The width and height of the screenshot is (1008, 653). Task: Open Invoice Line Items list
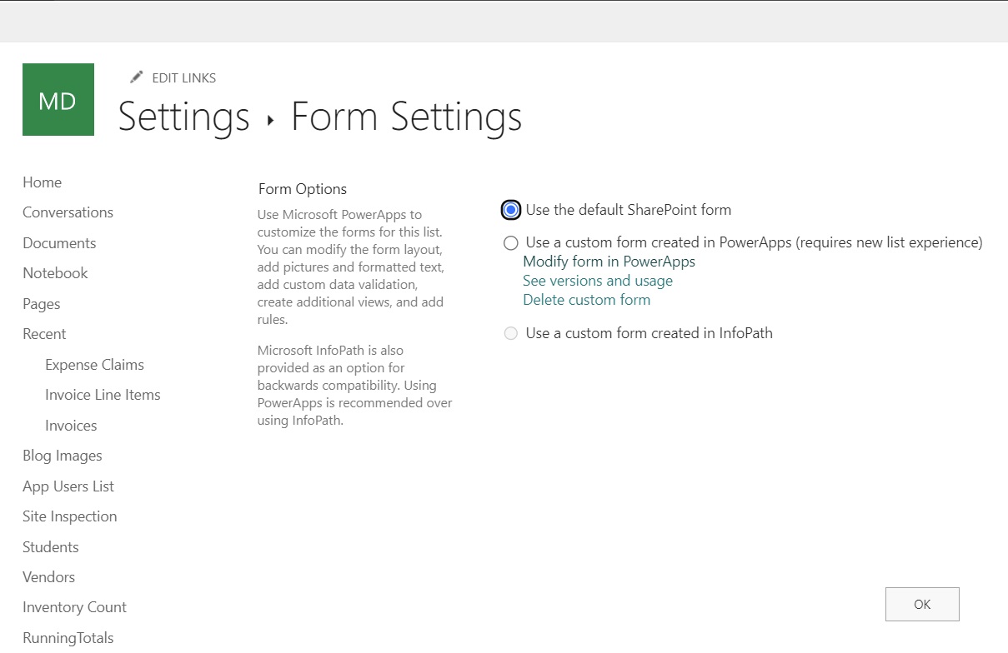(x=103, y=394)
